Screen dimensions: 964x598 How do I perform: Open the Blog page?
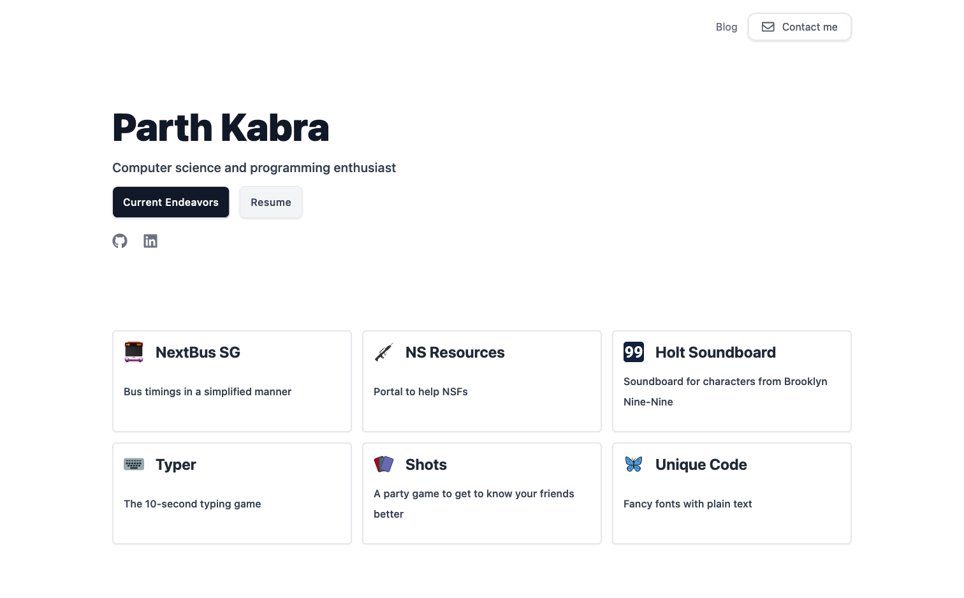(x=726, y=27)
